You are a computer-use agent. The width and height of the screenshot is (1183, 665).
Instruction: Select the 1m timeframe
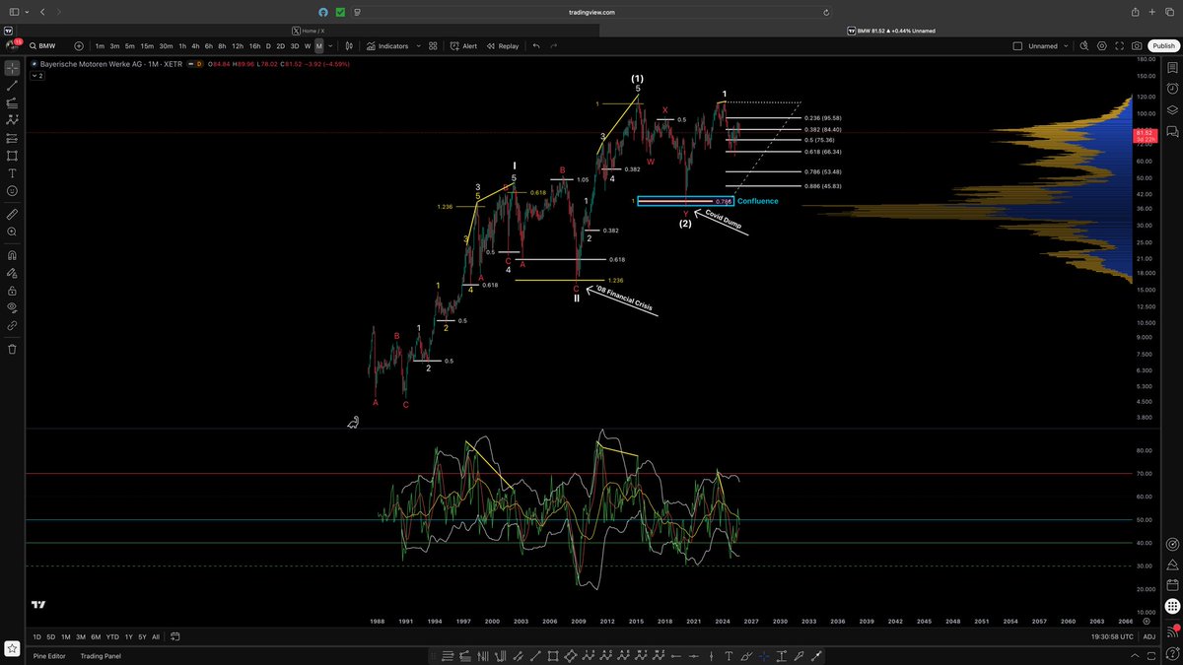point(100,45)
